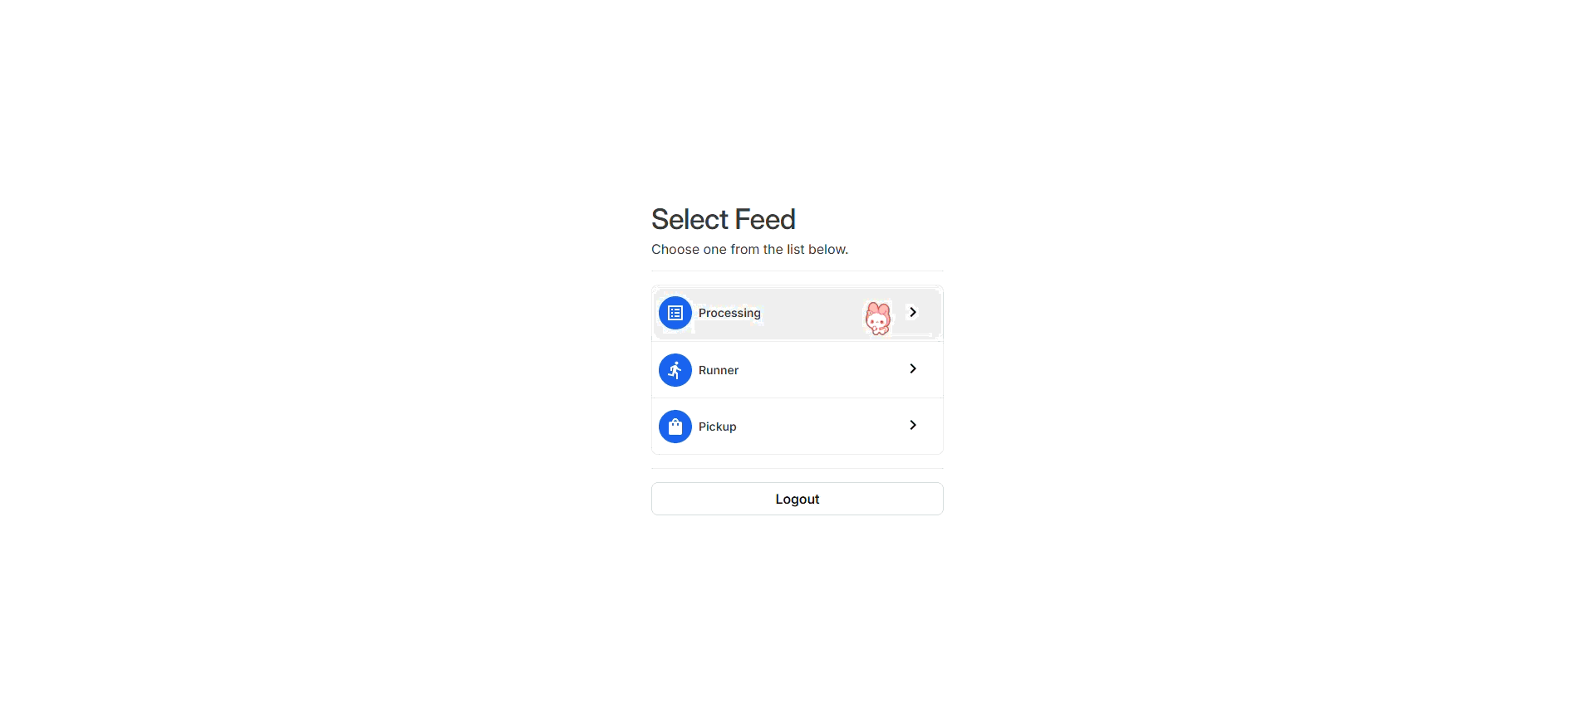Viewport: 1595px width, 717px height.
Task: Expand the Processing feed chevron
Action: click(912, 312)
